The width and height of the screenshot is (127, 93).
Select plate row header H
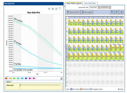pyautogui.click(x=67, y=82)
